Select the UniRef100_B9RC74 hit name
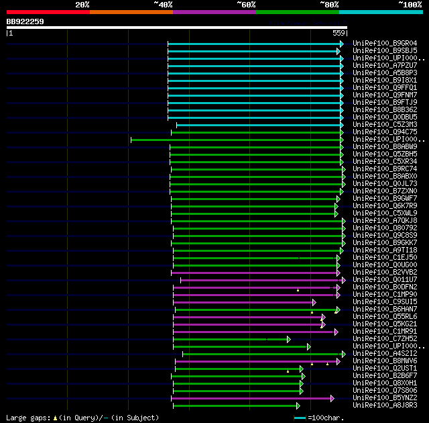Image resolution: width=429 pixels, height=423 pixels. click(x=385, y=169)
